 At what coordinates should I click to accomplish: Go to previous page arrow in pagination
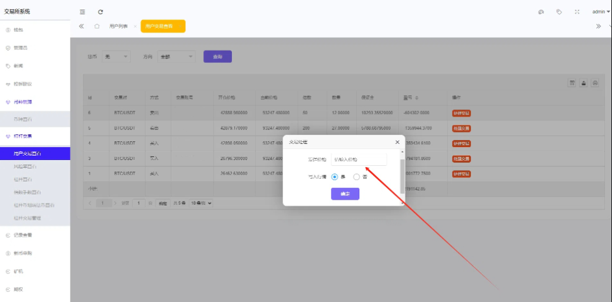tap(90, 203)
